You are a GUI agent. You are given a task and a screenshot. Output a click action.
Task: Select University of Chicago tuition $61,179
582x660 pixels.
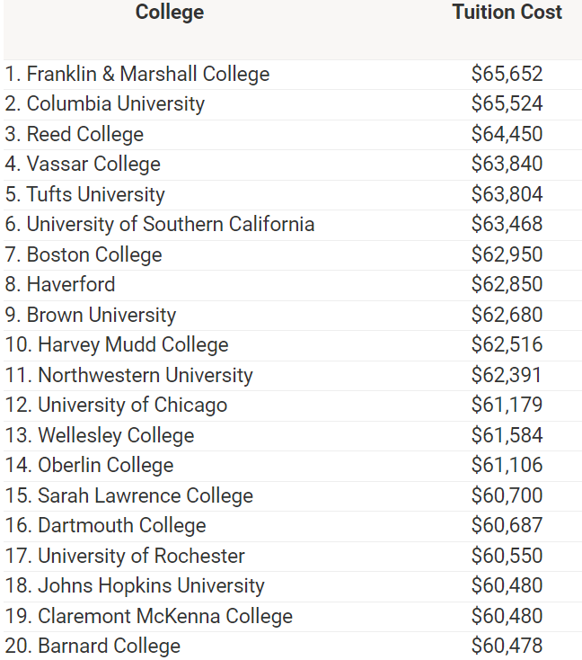coord(507,405)
